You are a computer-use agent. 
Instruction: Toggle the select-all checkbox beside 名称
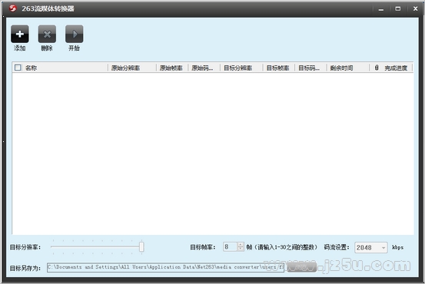pyautogui.click(x=18, y=68)
